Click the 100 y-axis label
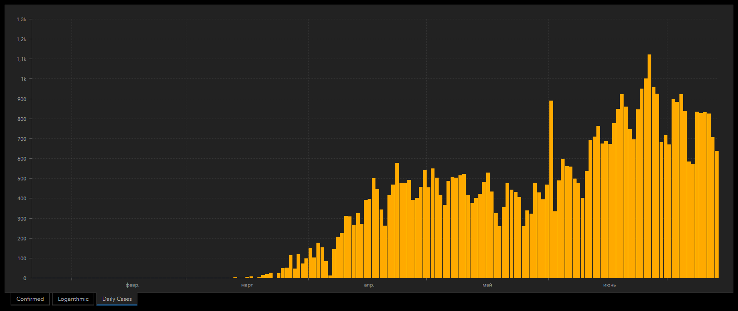The height and width of the screenshot is (311, 738). pos(22,258)
